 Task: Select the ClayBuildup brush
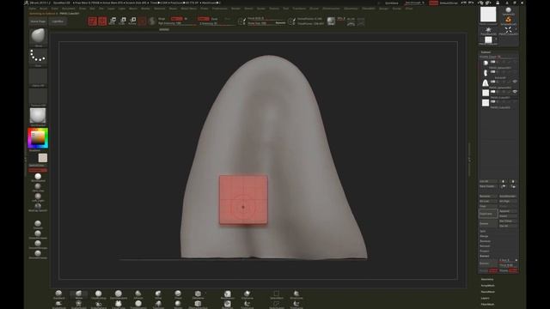[99, 294]
